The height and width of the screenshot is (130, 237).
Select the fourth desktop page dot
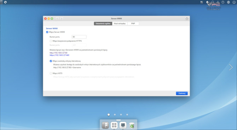pos(127,115)
